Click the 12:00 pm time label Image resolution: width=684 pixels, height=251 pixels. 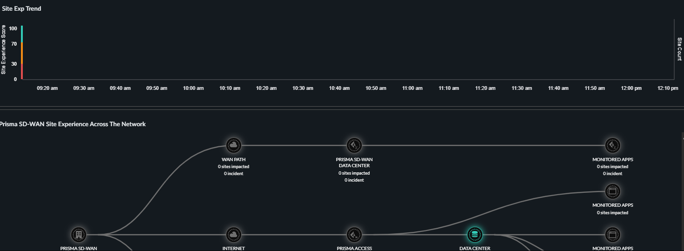click(631, 88)
